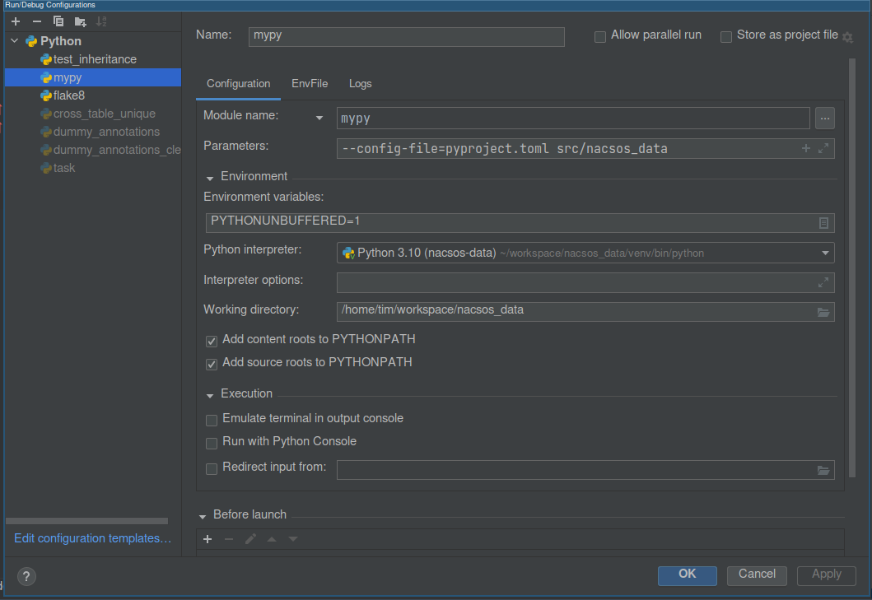Enable Allow parallel run checkbox
The height and width of the screenshot is (600, 872).
coord(600,36)
